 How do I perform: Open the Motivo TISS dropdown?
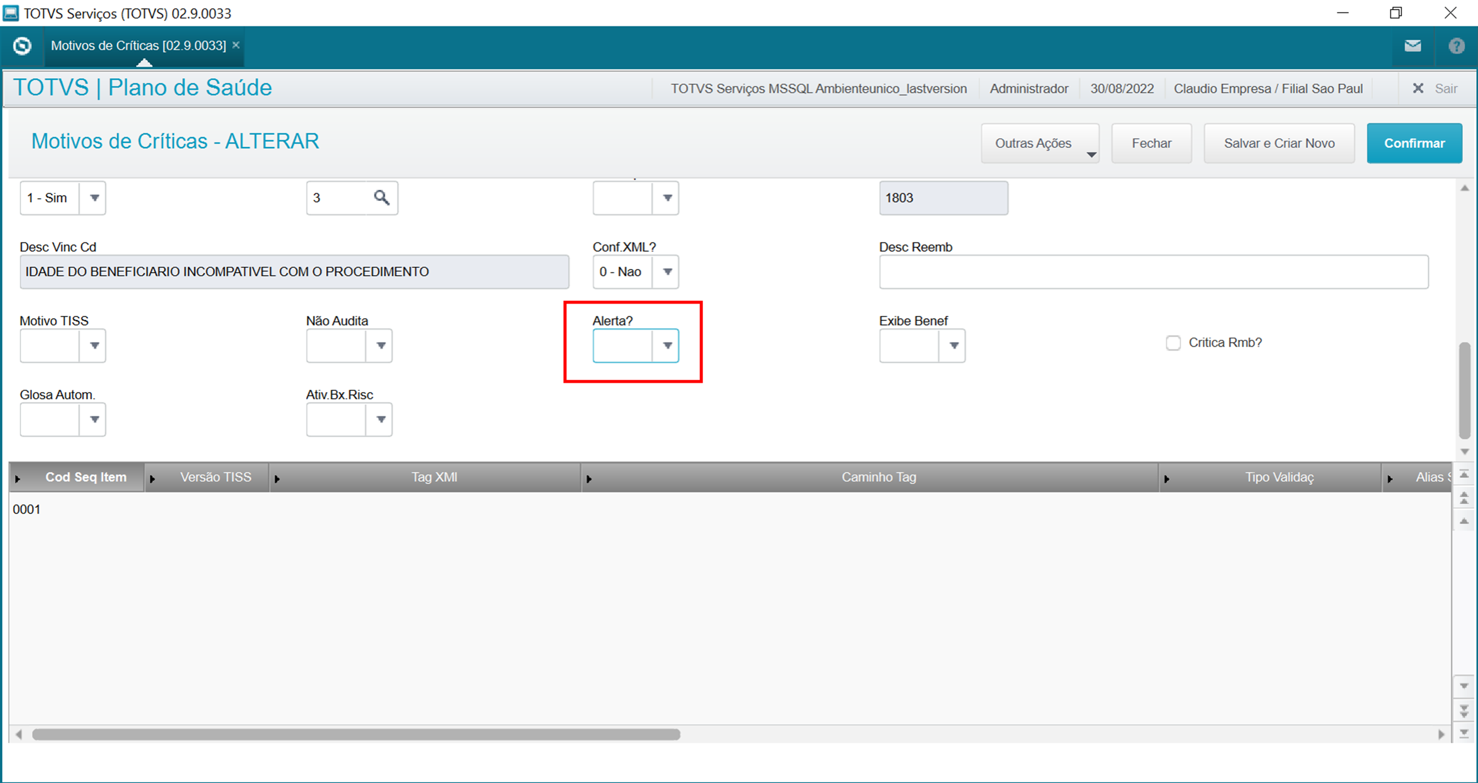pos(94,345)
